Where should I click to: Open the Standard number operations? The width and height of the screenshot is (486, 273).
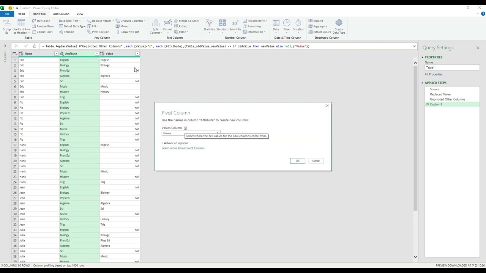coord(222,26)
